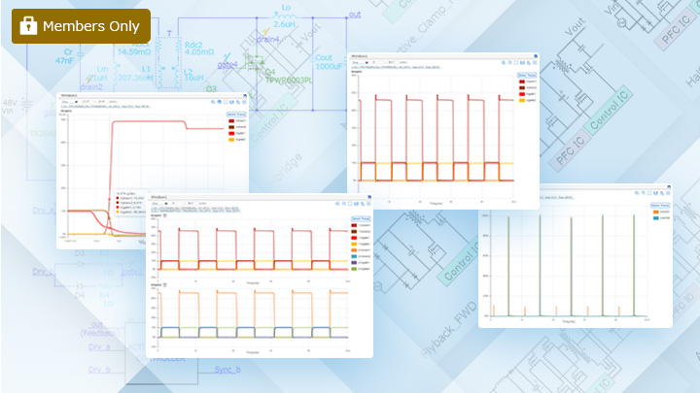Click Select Traces in the spike-waveform window
The width and height of the screenshot is (700, 393).
click(x=660, y=206)
